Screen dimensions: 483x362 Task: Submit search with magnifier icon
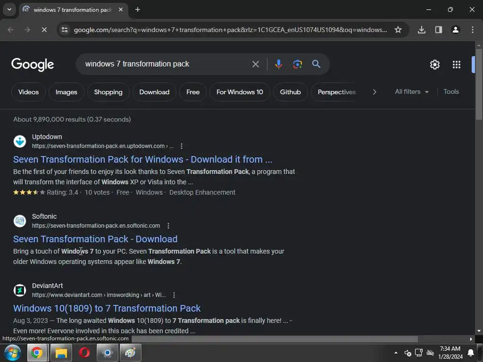[x=316, y=64]
